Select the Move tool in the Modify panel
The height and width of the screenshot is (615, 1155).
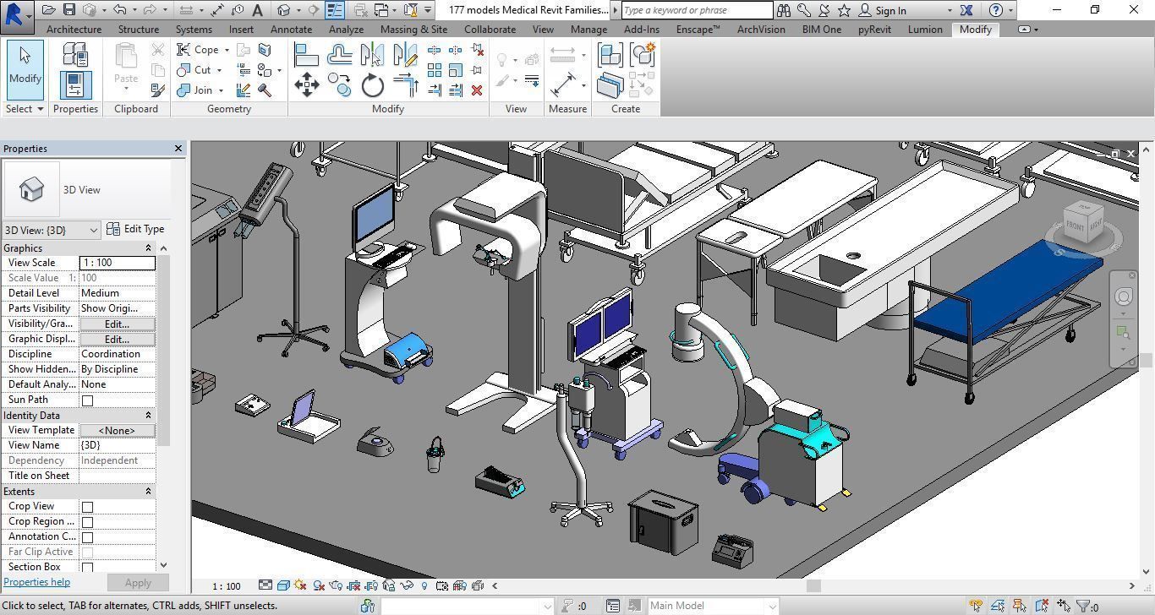[x=307, y=84]
